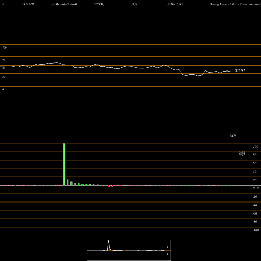Image resolution: width=261 pixels, height=261 pixels.
Task: Click the end of the white RSI line
Action: point(231,72)
